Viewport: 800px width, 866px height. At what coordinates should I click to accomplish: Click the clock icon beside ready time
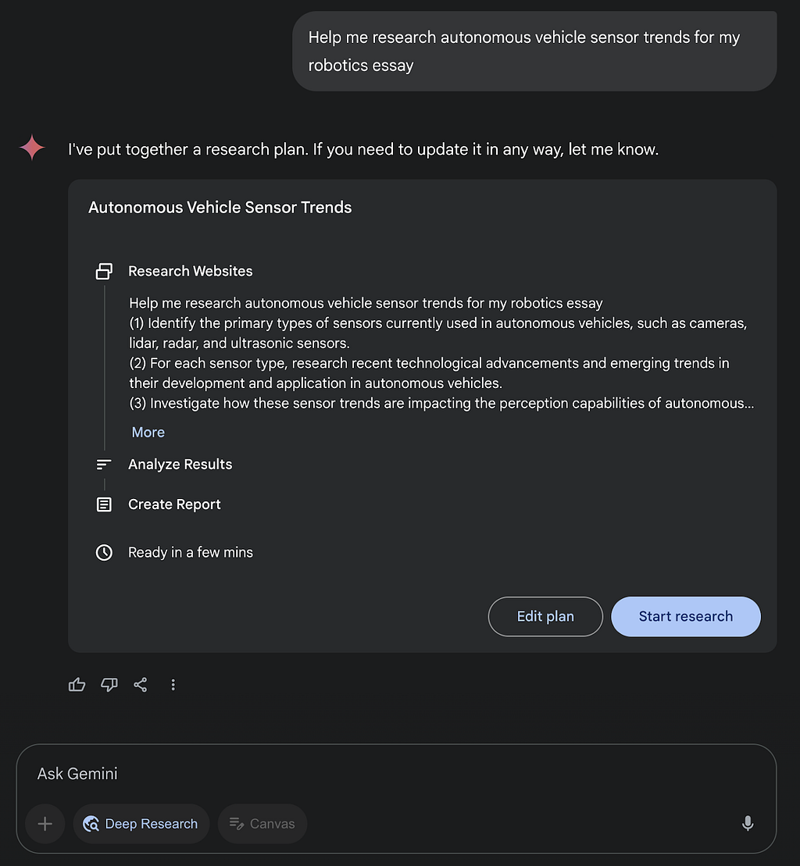tap(104, 552)
